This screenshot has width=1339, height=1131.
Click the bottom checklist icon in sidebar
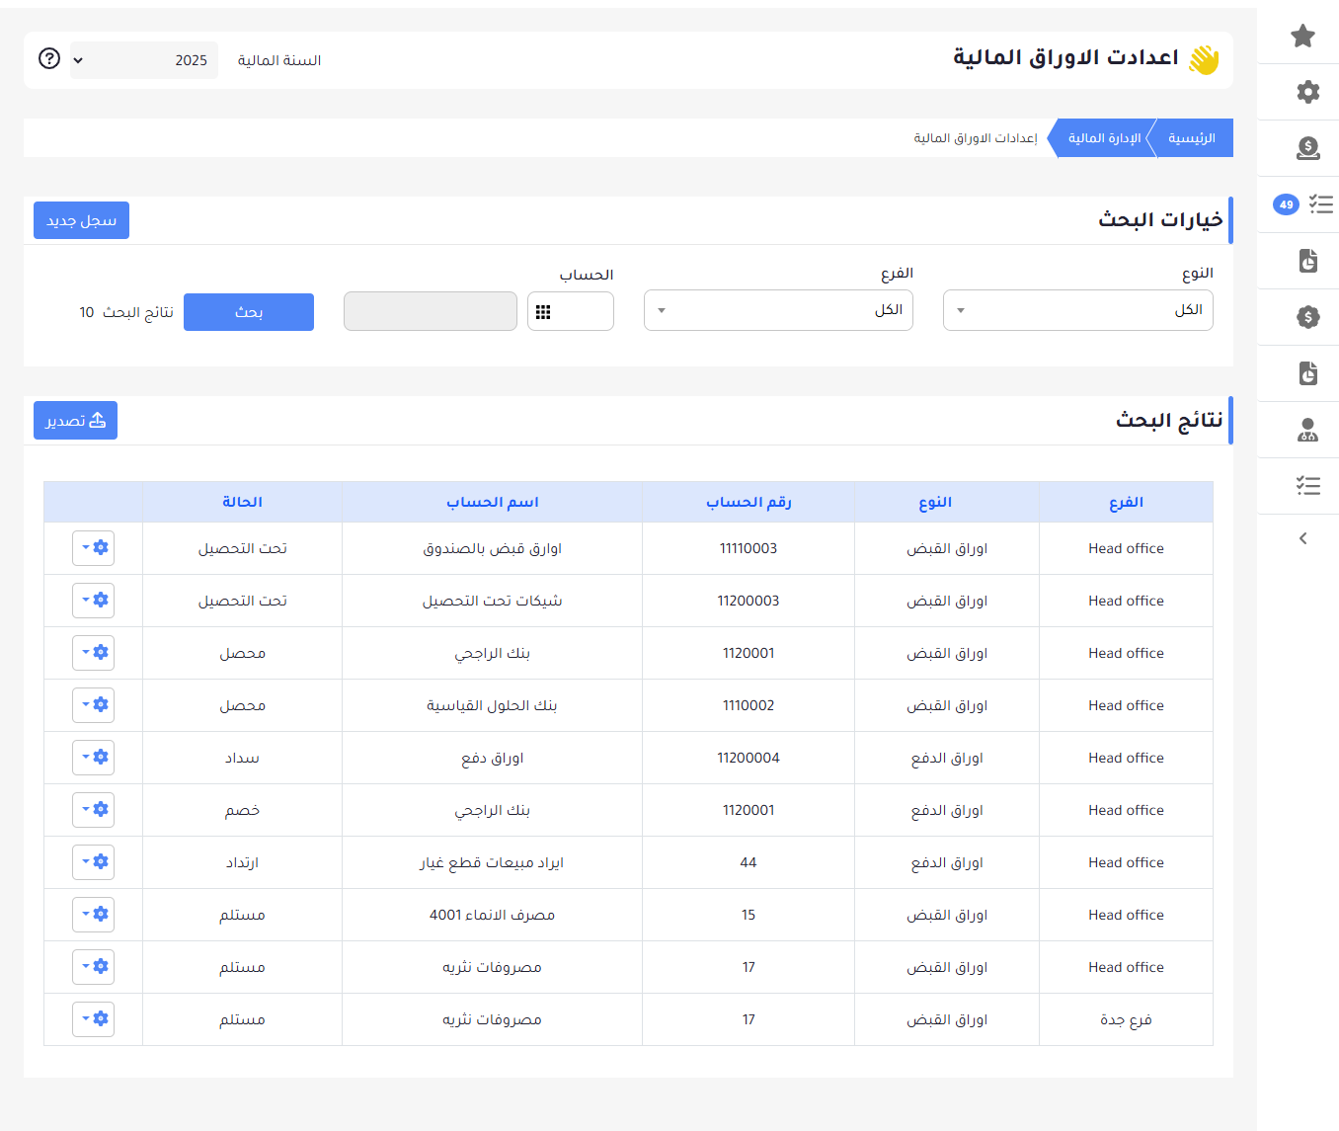pos(1308,486)
